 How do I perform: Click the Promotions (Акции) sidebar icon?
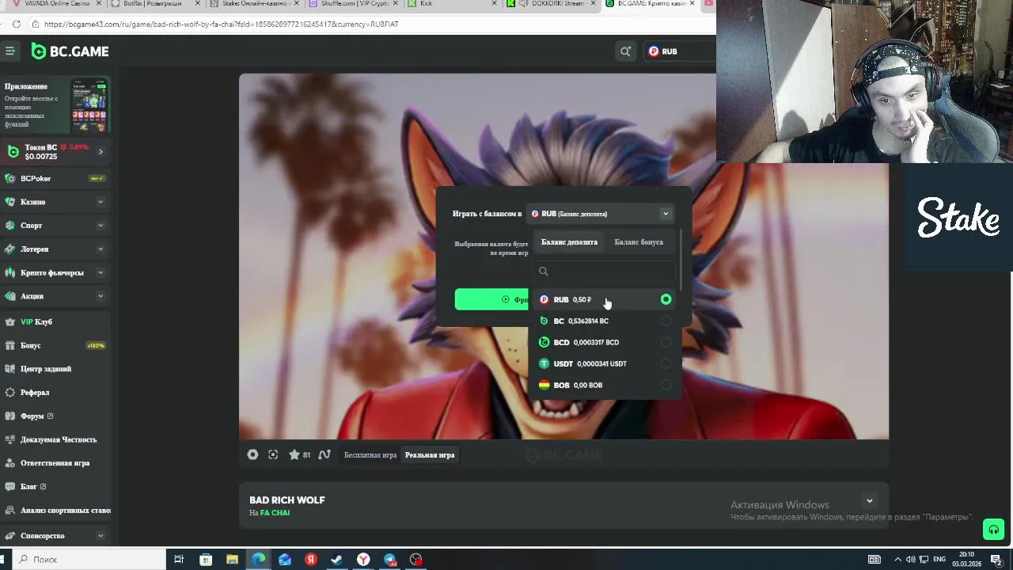(x=10, y=296)
